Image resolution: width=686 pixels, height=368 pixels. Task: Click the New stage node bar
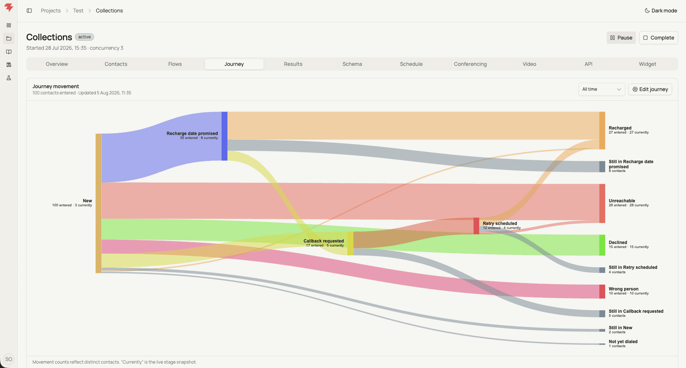pos(98,203)
